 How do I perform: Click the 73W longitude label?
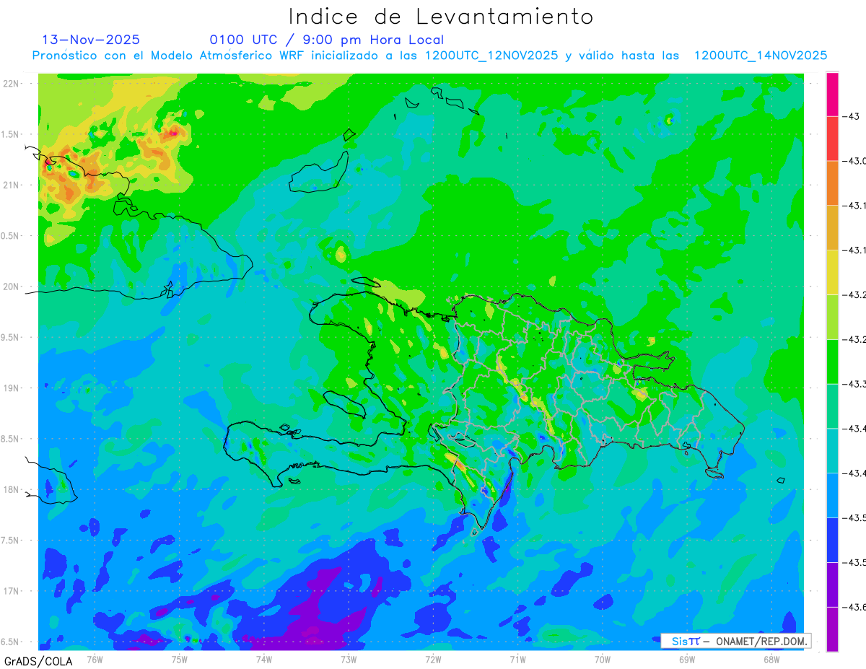point(349,660)
